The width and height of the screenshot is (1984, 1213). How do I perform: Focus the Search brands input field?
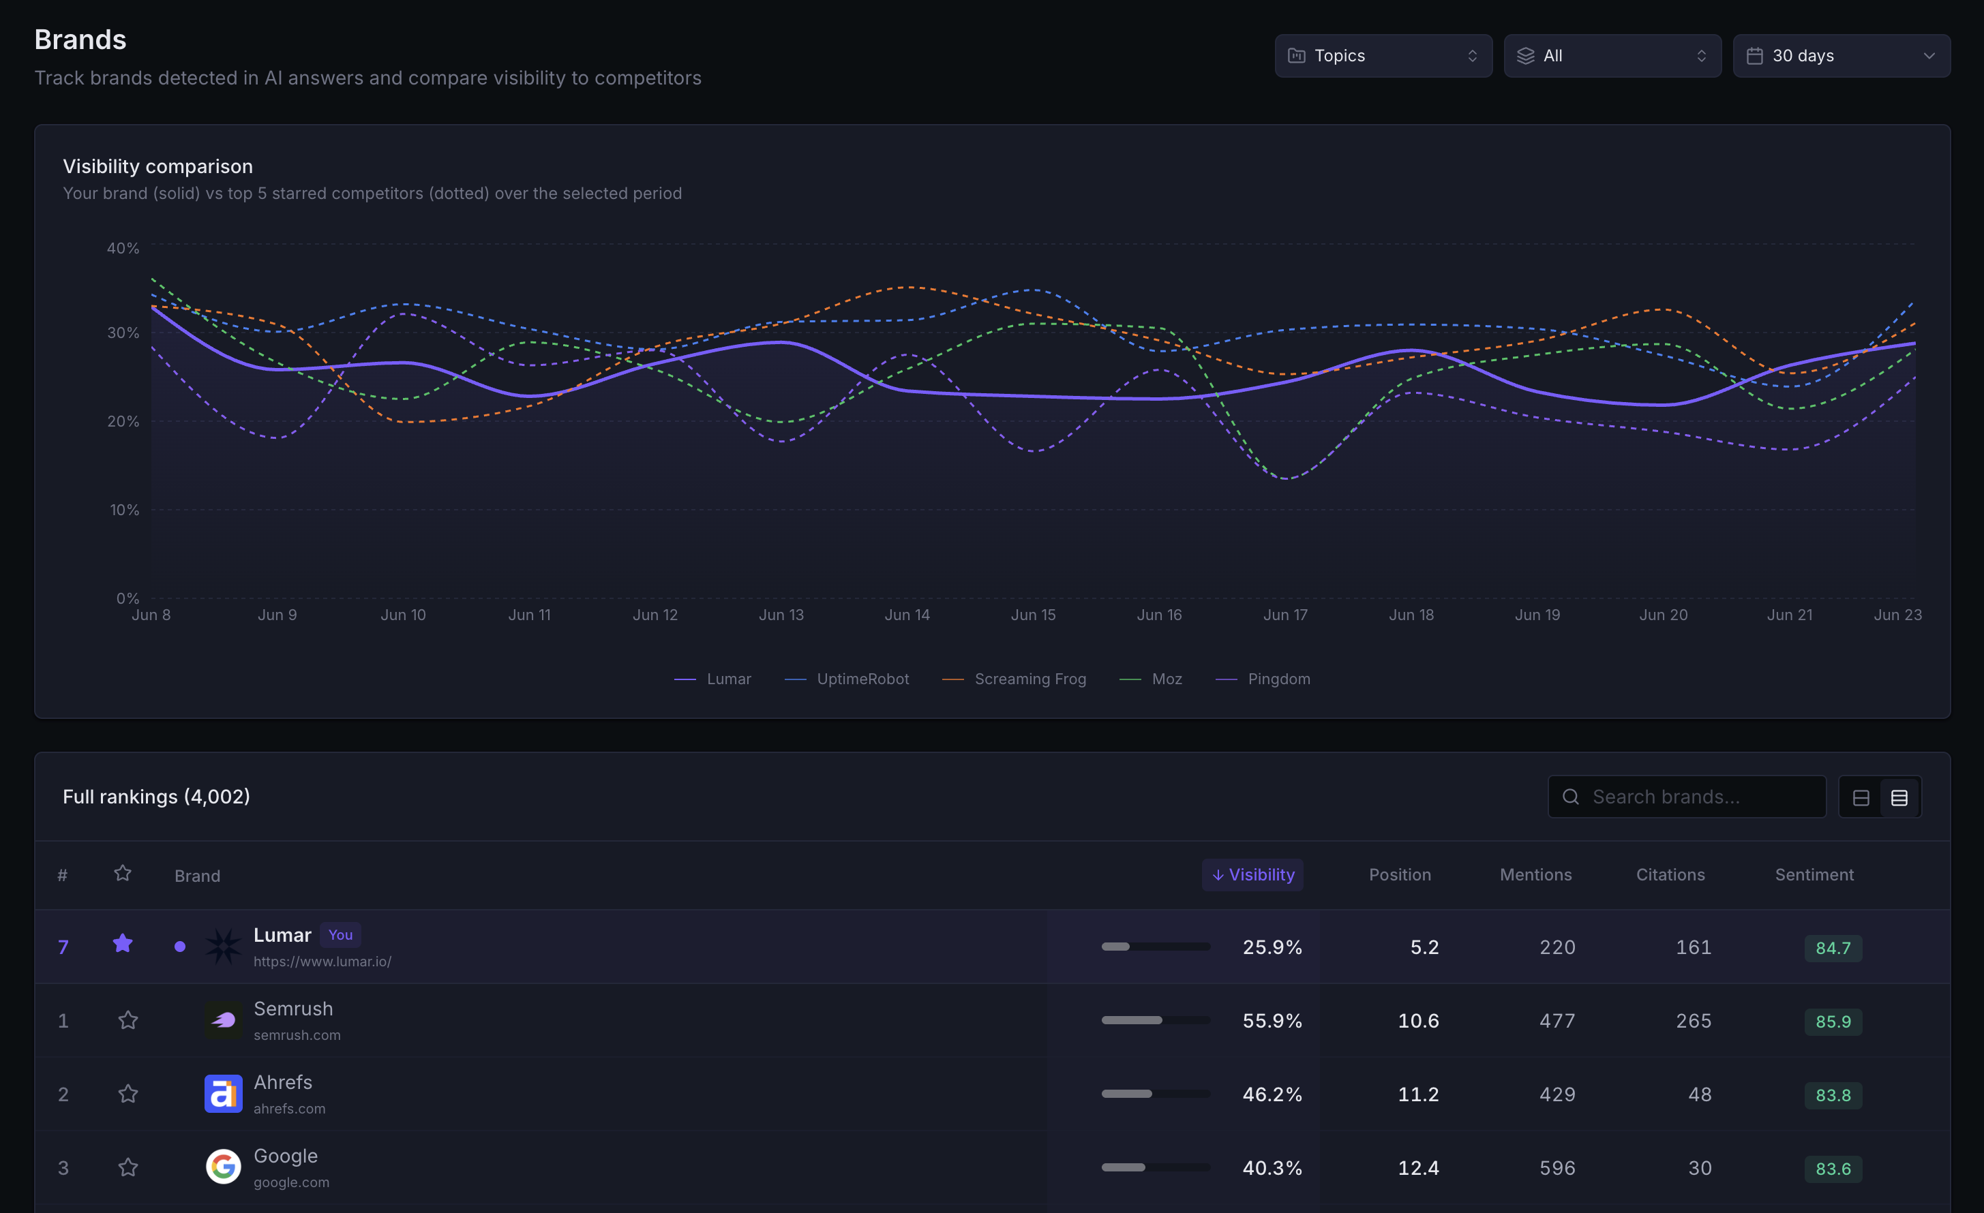tap(1686, 797)
